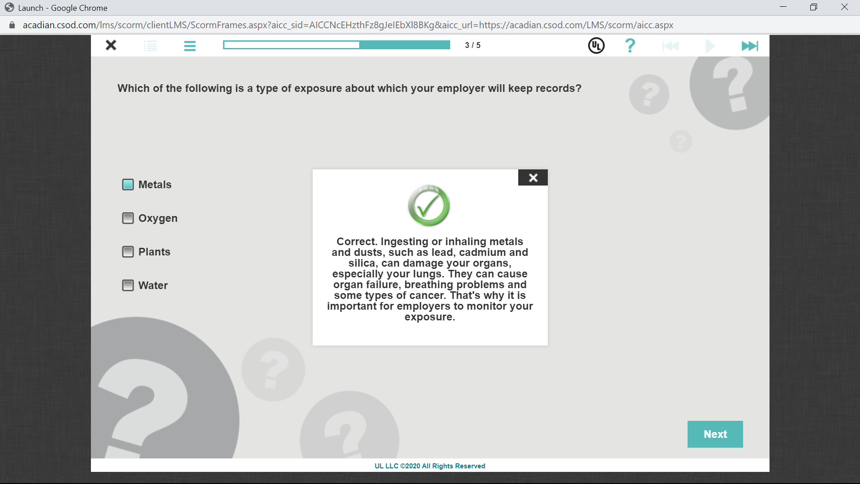Check the Plants checkbox
The height and width of the screenshot is (484, 860).
click(128, 252)
